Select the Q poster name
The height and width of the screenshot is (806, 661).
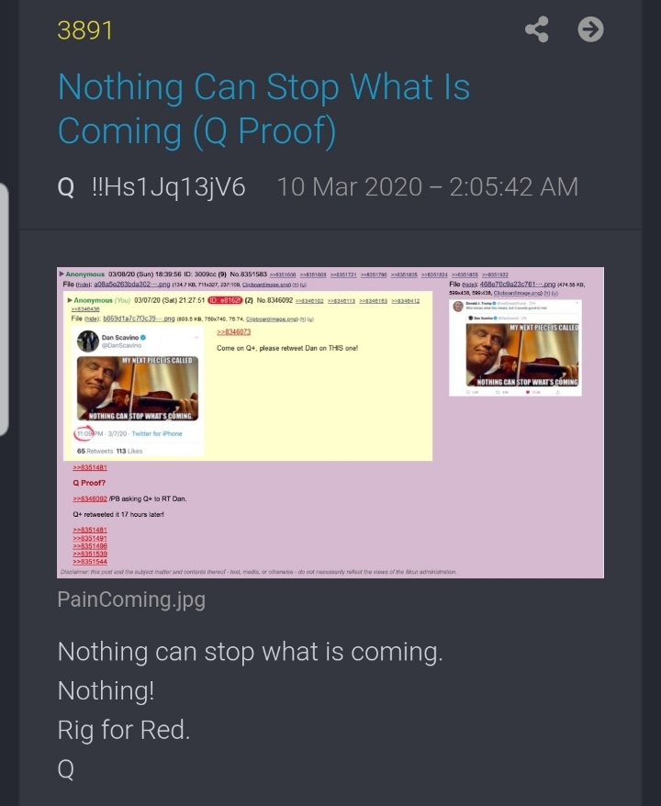(66, 187)
